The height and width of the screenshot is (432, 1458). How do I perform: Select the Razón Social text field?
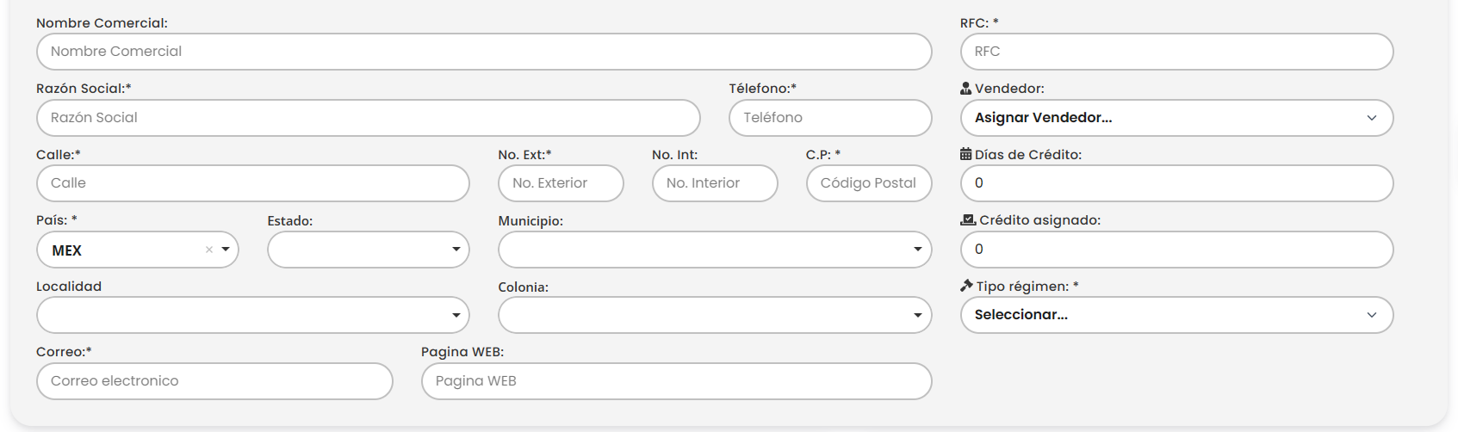(x=368, y=118)
